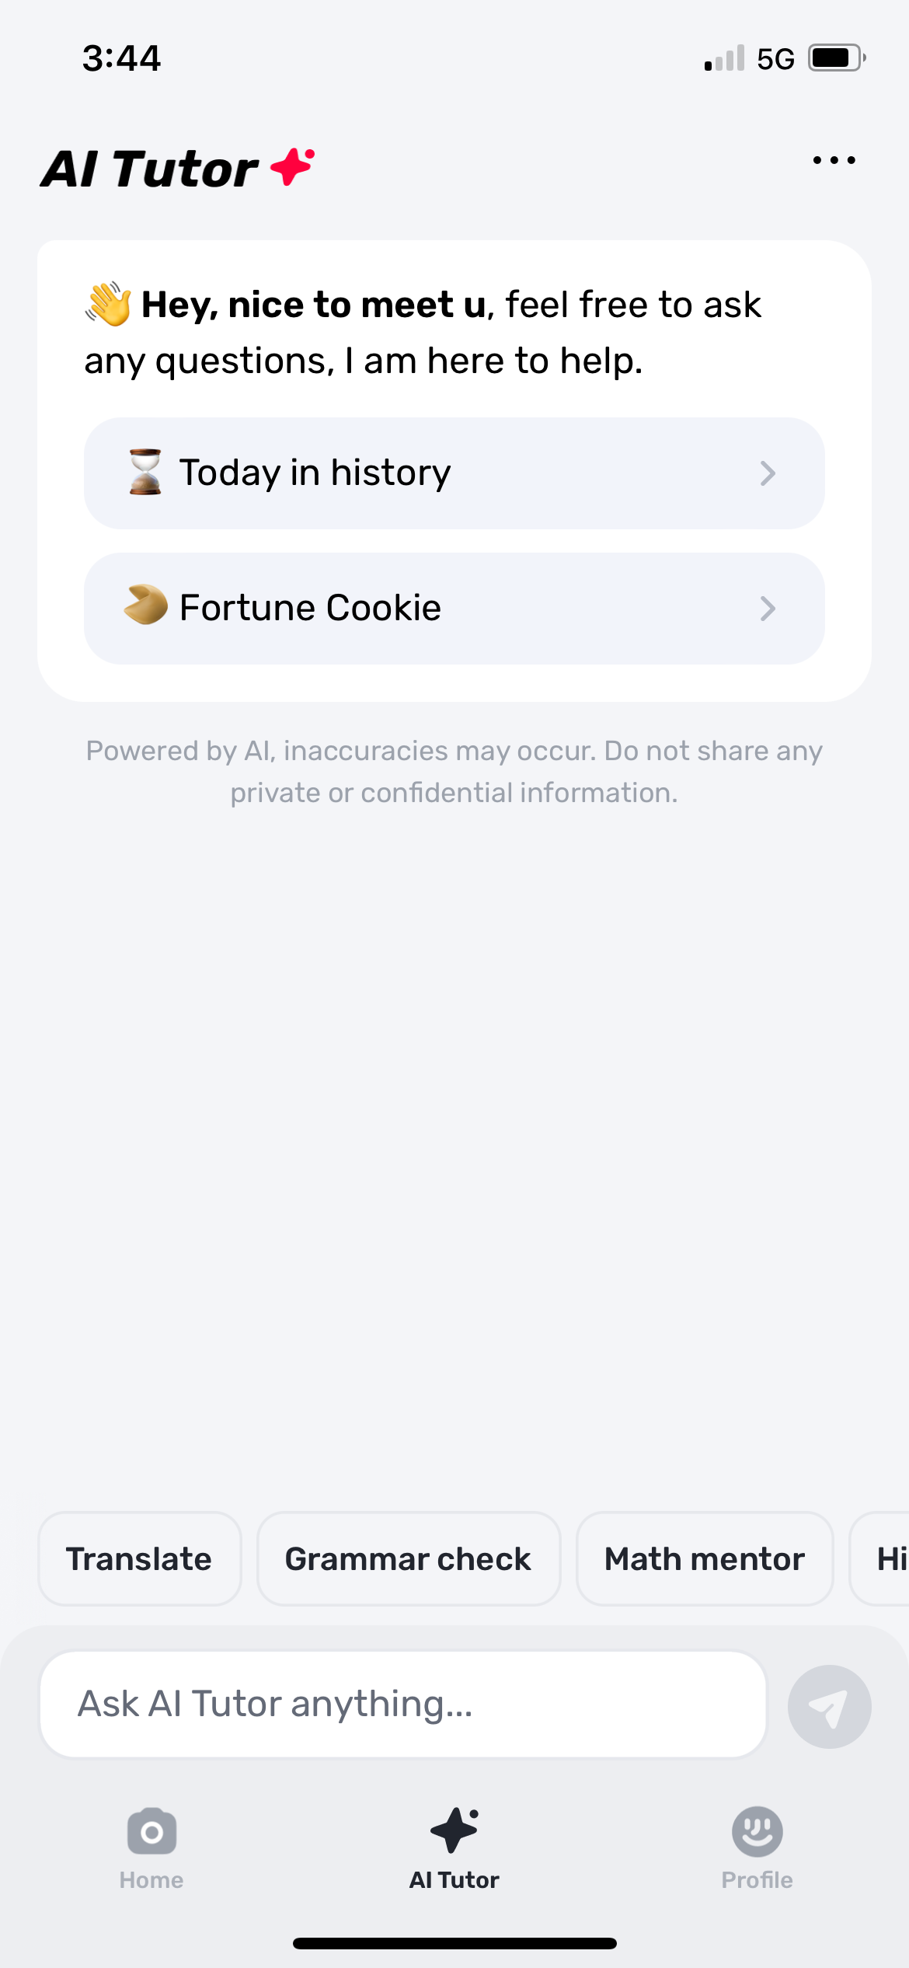Screen dimensions: 909x1968
Task: Pick the Math mentor chip
Action: [704, 1559]
